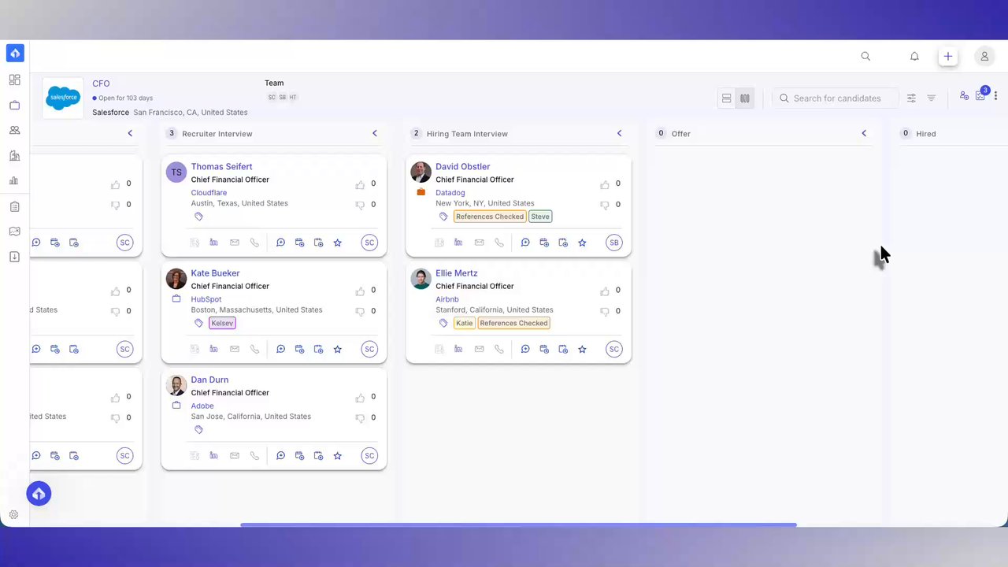This screenshot has height=567, width=1008.
Task: Switch to list view layout
Action: (727, 98)
